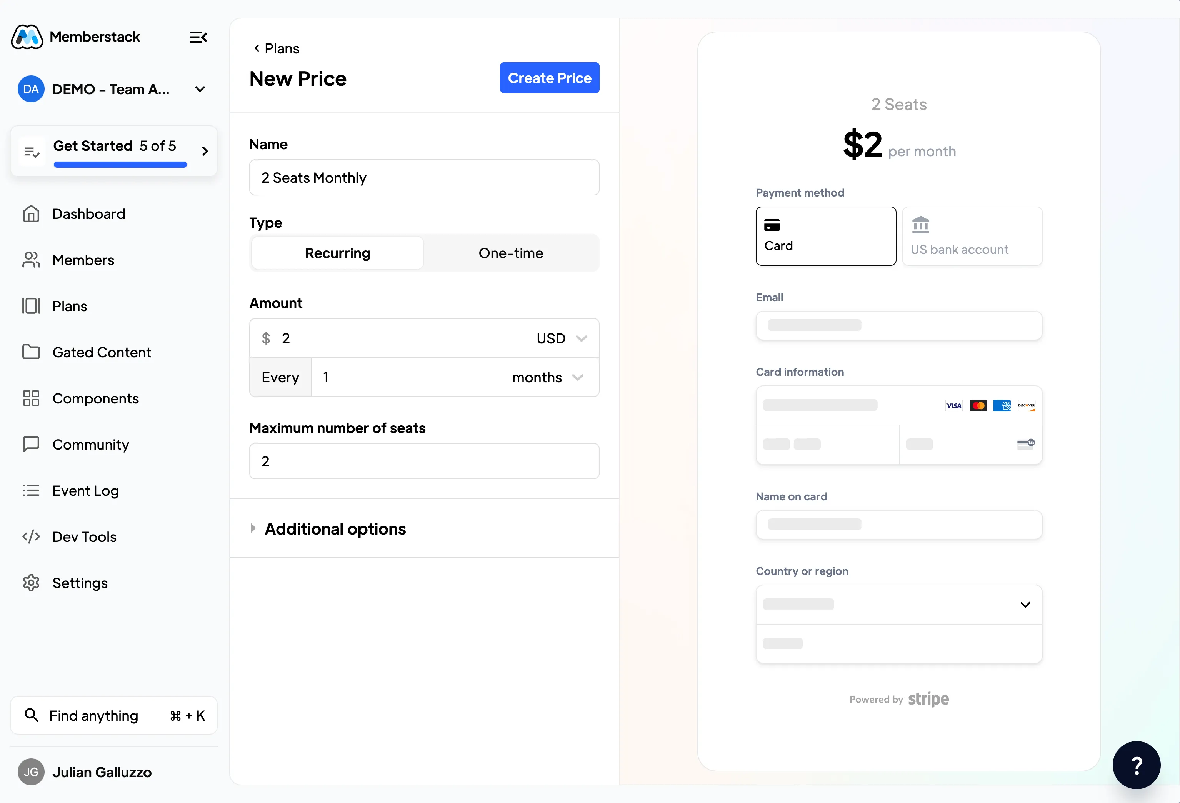The width and height of the screenshot is (1180, 803).
Task: Open the help question mark bubble
Action: [1136, 765]
